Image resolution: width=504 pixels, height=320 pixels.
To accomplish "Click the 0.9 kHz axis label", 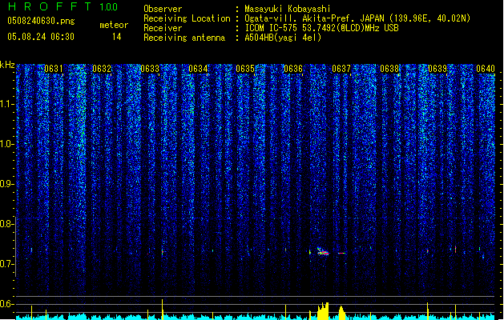I will tap(6, 184).
